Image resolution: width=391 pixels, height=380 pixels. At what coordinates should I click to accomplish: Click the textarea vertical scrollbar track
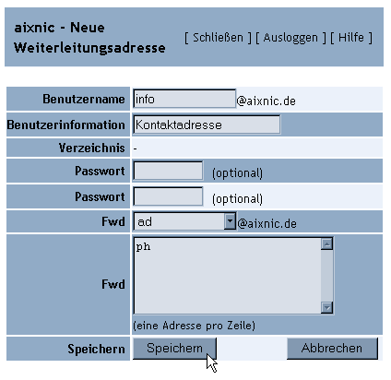(326, 276)
